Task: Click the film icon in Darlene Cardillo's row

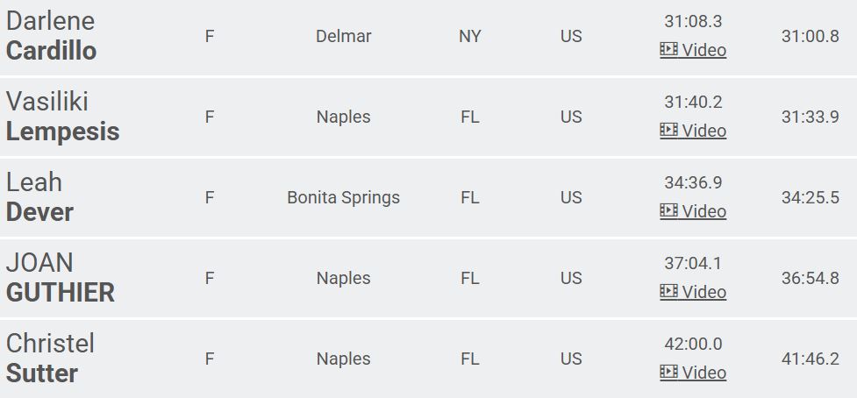Action: pyautogui.click(x=668, y=50)
